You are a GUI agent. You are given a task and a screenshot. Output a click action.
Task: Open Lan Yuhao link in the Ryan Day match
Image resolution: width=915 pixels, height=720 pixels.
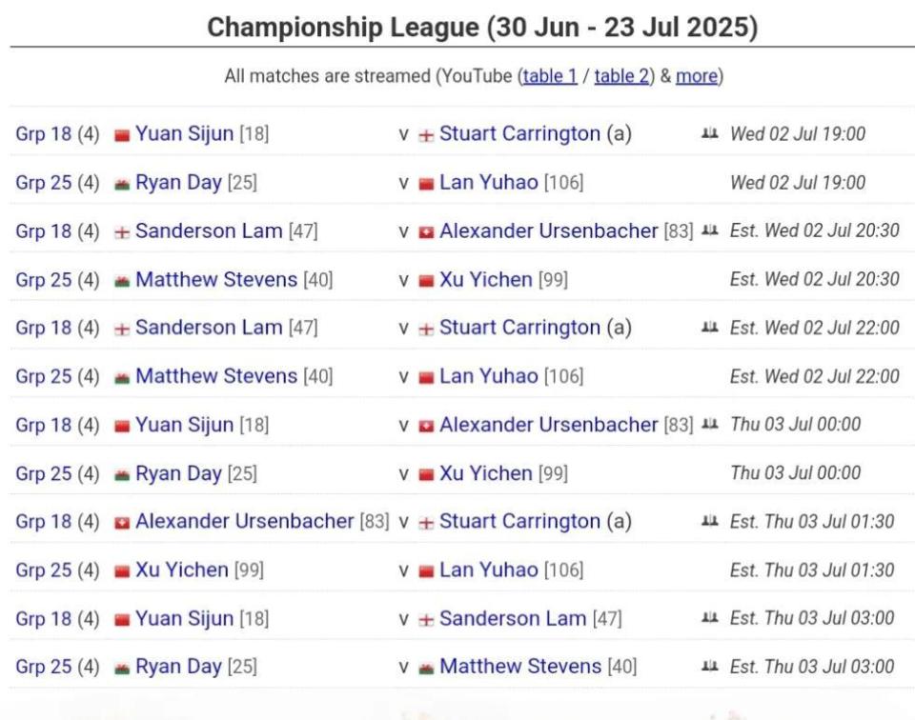click(488, 183)
